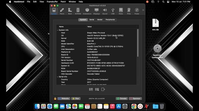Open the Edit menu
199x111 pixels.
click(x=35, y=2)
